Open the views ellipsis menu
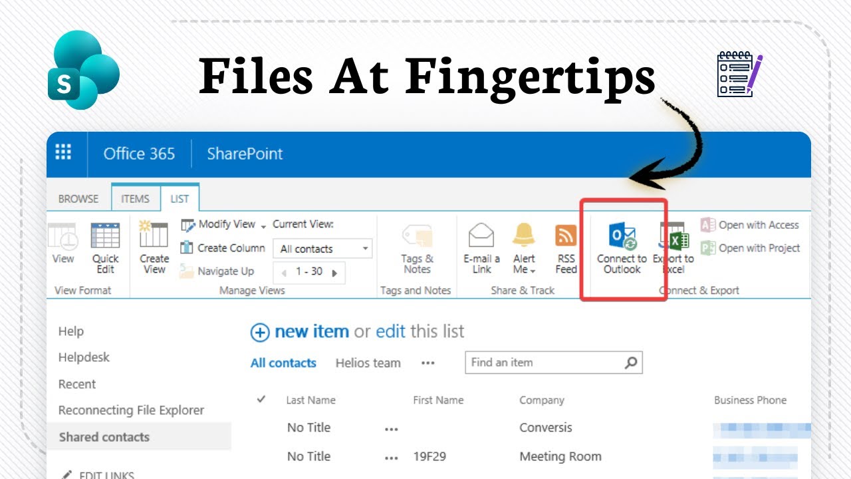The height and width of the screenshot is (479, 851). pyautogui.click(x=428, y=363)
